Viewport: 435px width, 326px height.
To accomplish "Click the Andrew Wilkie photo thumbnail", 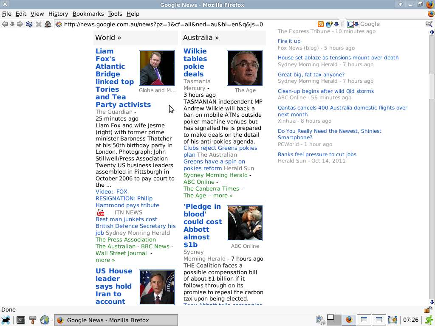I will [x=244, y=68].
